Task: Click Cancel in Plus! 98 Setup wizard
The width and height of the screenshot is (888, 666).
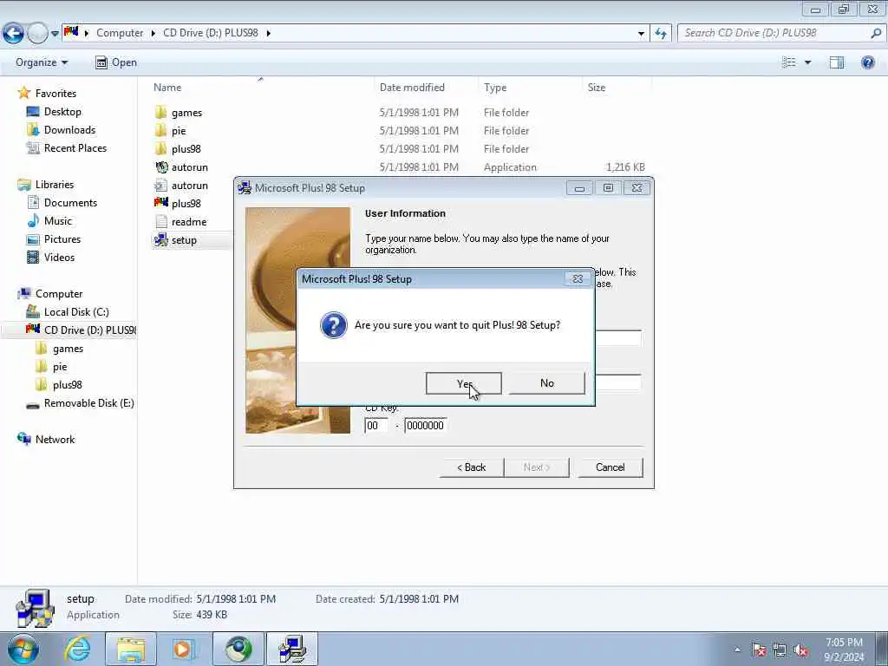Action: pos(610,467)
